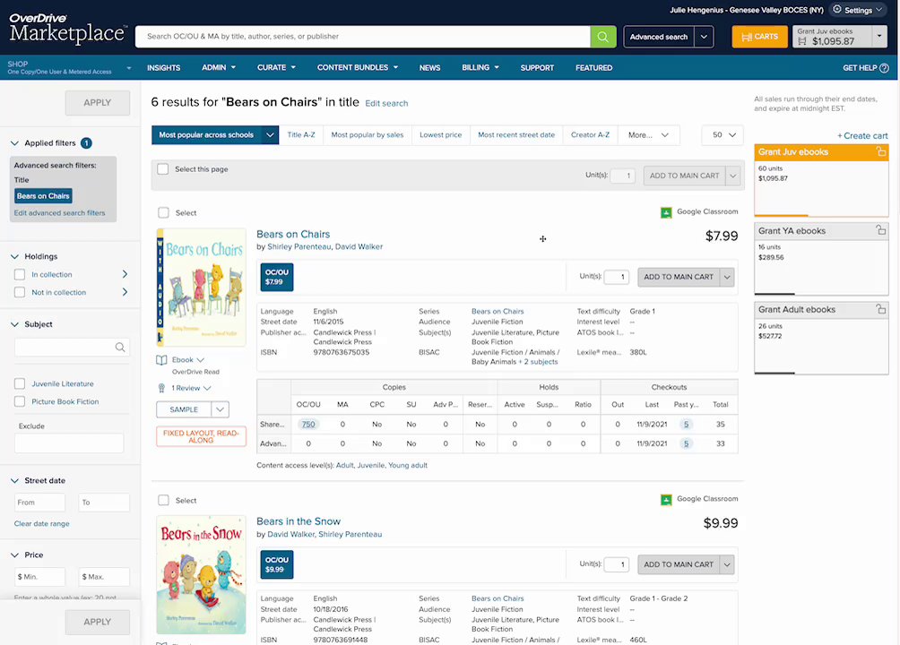The height and width of the screenshot is (645, 900).
Task: Go to the SUPPORT page
Action: tap(537, 68)
